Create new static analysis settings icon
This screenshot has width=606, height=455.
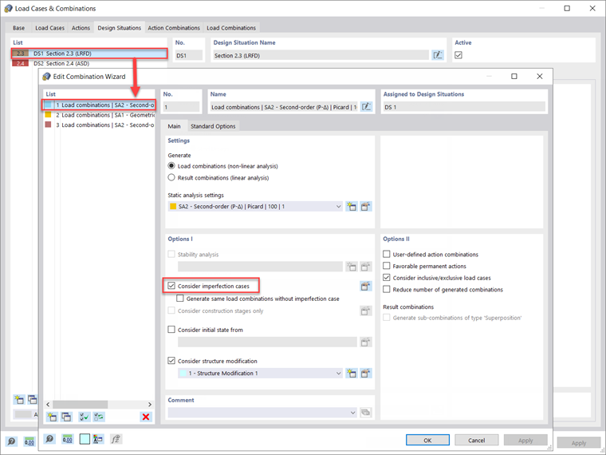pos(352,207)
